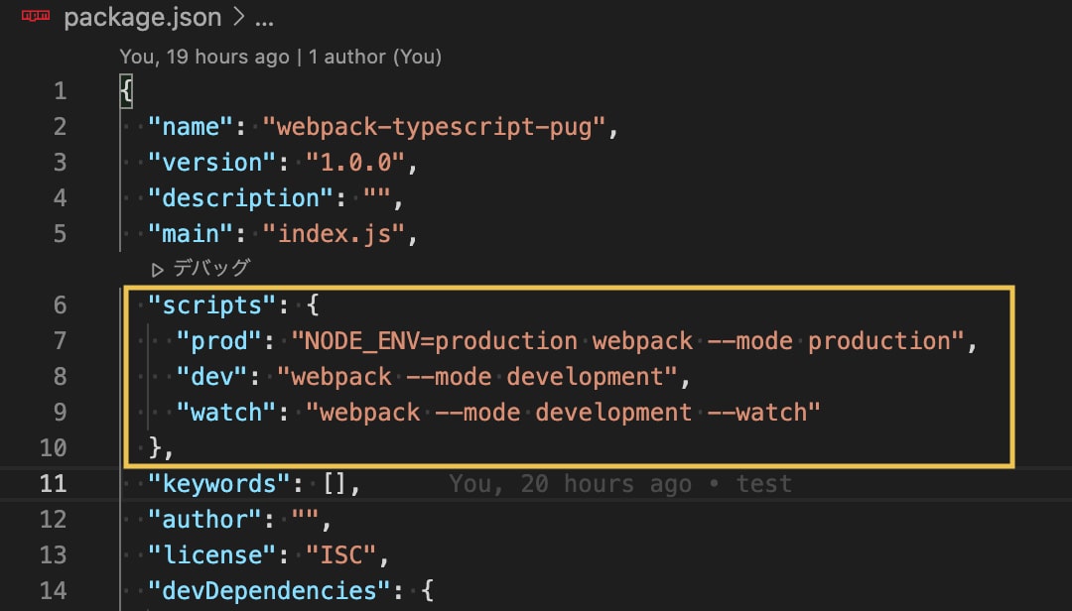Screen dimensions: 1072x611
Task: Click the "webpack-typescript-pug" value
Action: coord(434,127)
